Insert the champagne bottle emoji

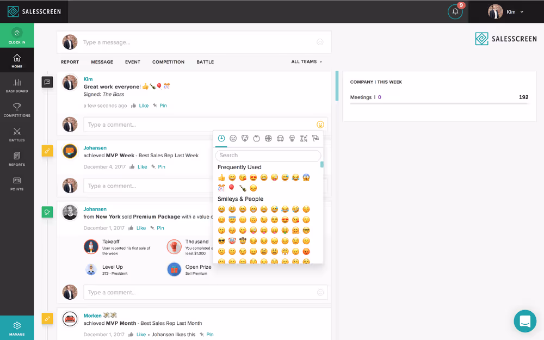pos(243,188)
